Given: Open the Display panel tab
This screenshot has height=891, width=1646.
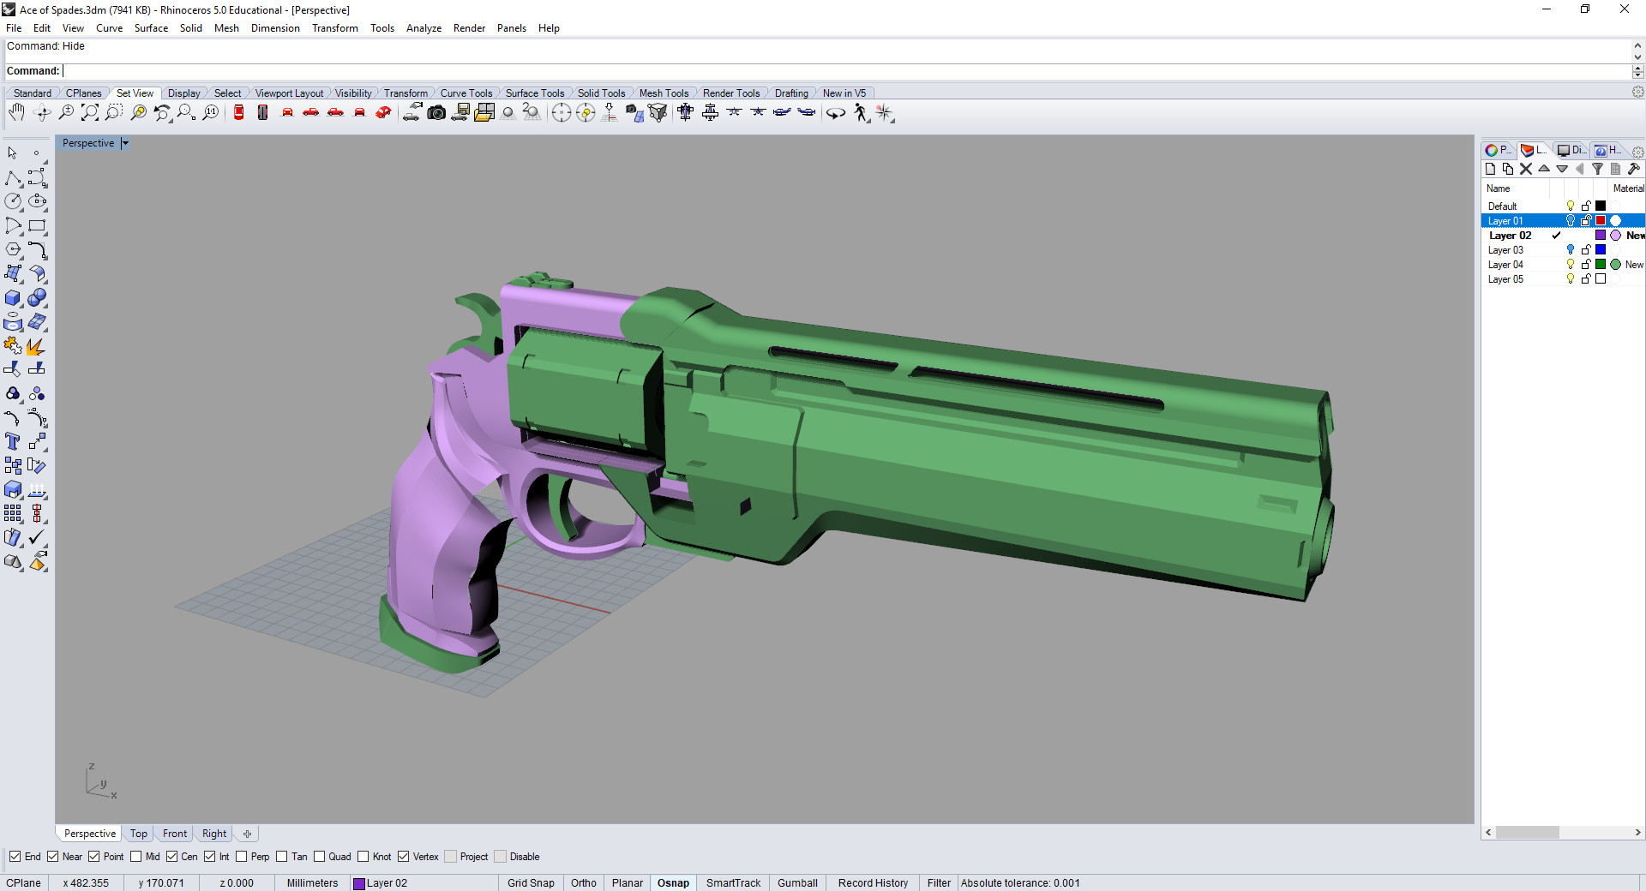Looking at the screenshot, I should click(x=1571, y=150).
